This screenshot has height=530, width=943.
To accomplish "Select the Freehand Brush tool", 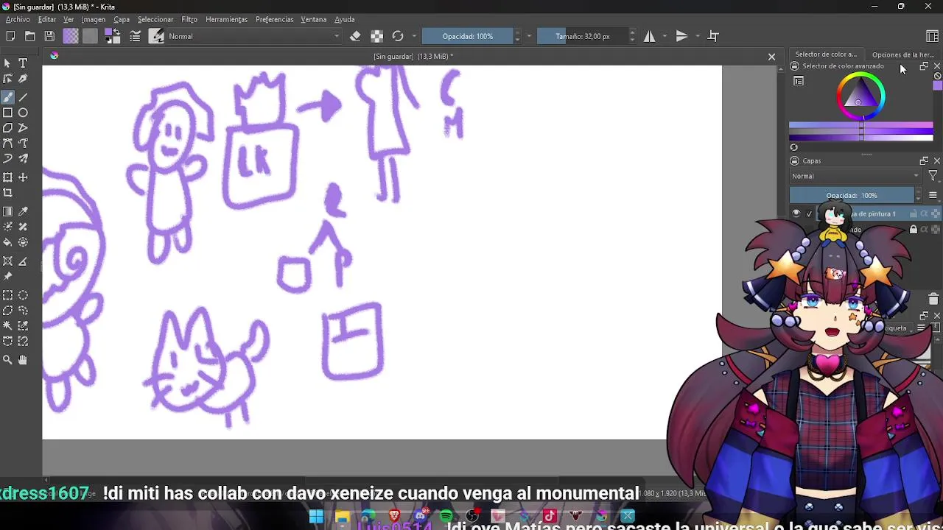I will point(7,97).
